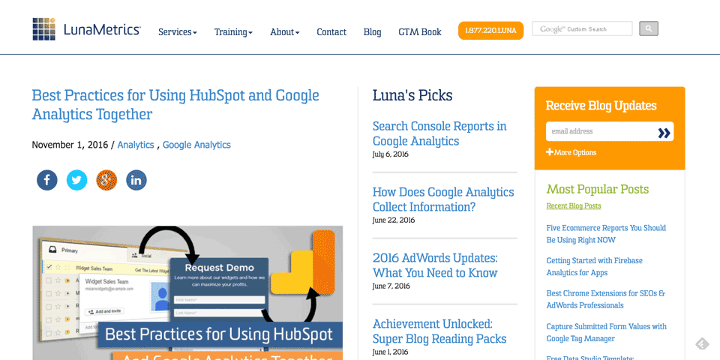Share the post on Twitter
Viewport: 720px width, 360px height.
[x=76, y=180]
